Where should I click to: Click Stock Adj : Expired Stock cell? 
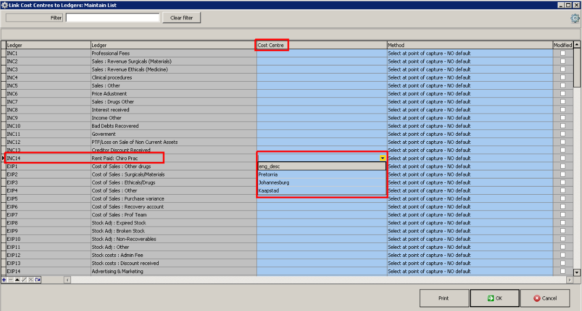point(173,223)
